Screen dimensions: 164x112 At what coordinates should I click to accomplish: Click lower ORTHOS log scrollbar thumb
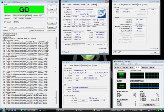tap(56, 97)
